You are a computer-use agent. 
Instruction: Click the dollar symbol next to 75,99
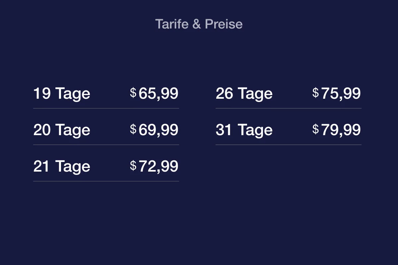tap(315, 93)
